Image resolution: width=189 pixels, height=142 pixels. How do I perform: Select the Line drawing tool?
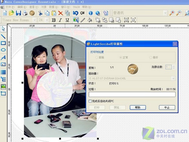pyautogui.click(x=3, y=36)
